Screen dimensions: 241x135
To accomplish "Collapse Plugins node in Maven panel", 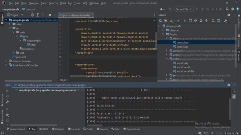I will [163, 34].
